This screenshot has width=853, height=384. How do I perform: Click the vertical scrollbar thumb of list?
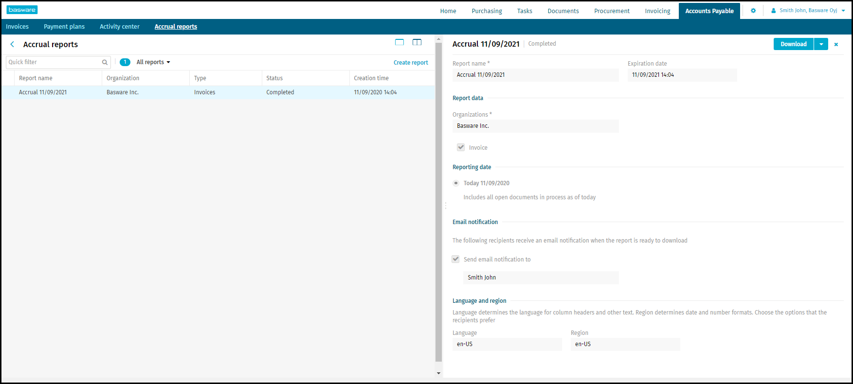click(x=438, y=202)
